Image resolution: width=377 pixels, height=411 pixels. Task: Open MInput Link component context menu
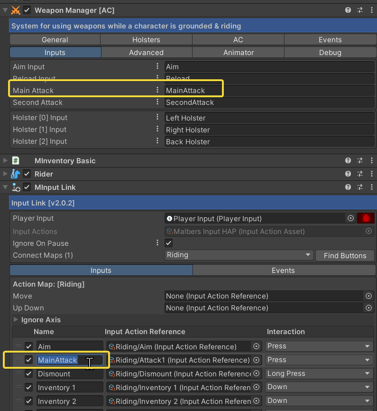370,187
